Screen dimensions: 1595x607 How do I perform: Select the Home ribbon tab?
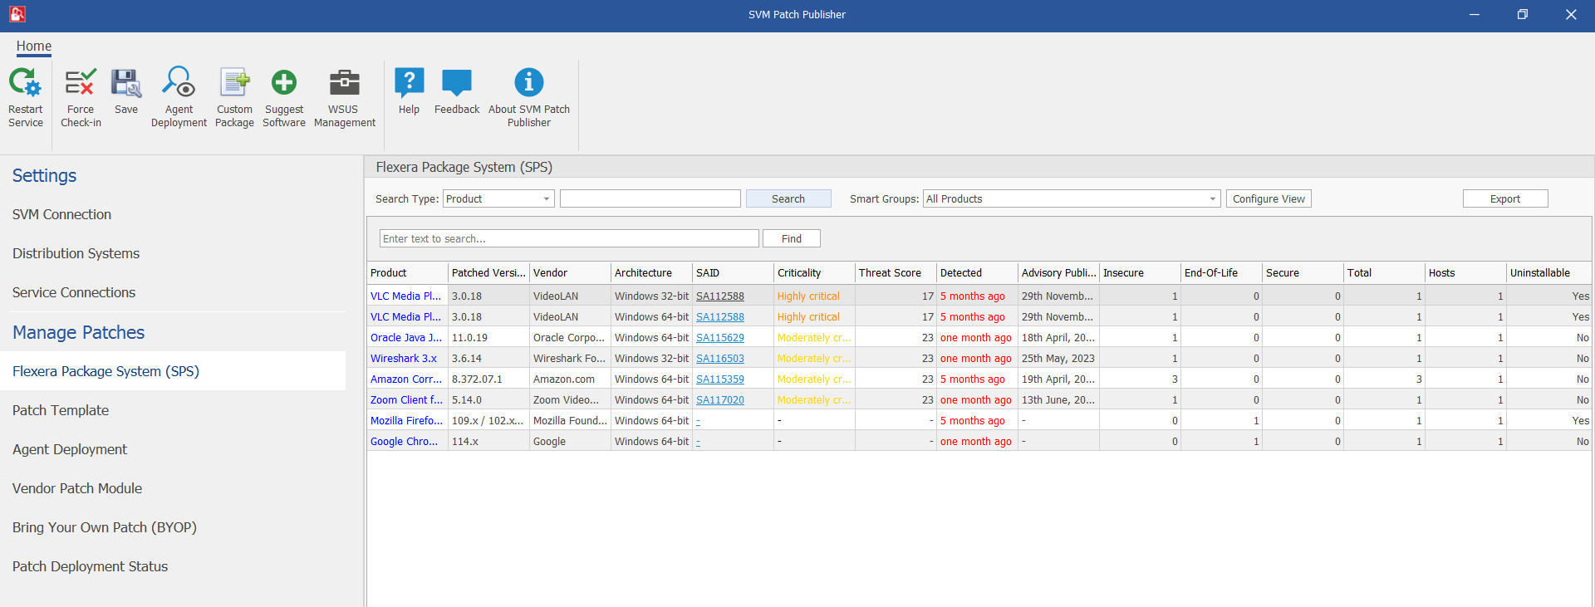coord(34,47)
